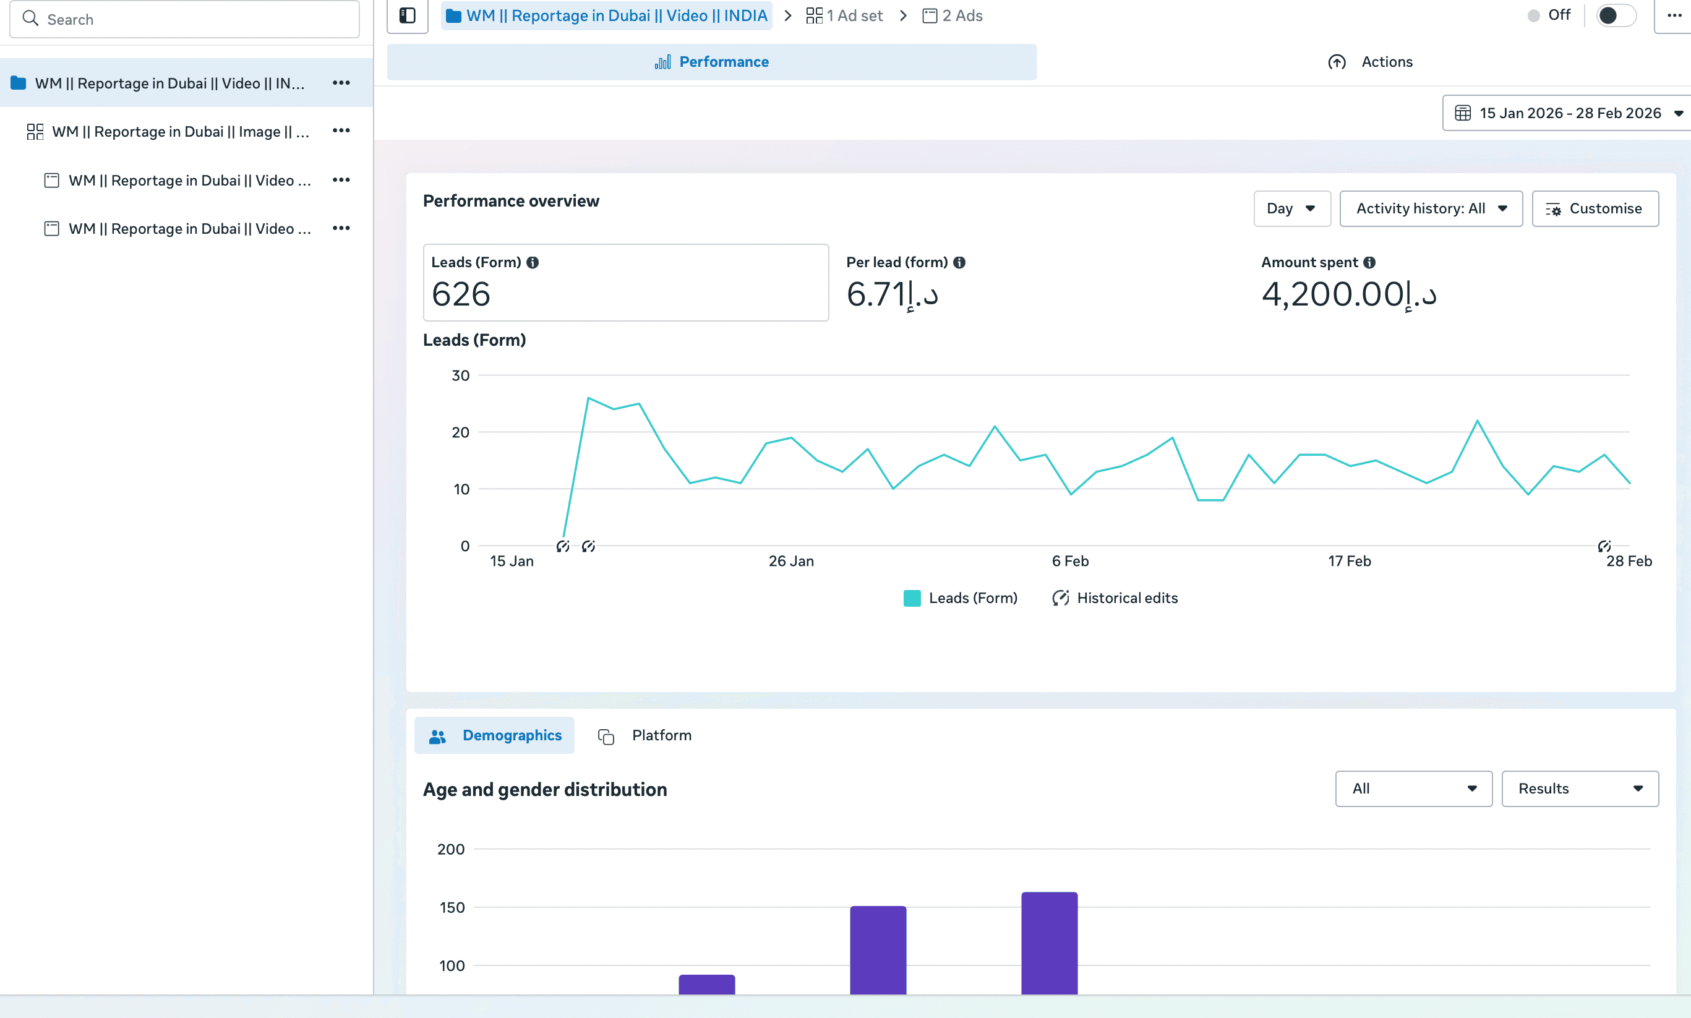Click the tallest purple bar in age chart

coord(1049,943)
